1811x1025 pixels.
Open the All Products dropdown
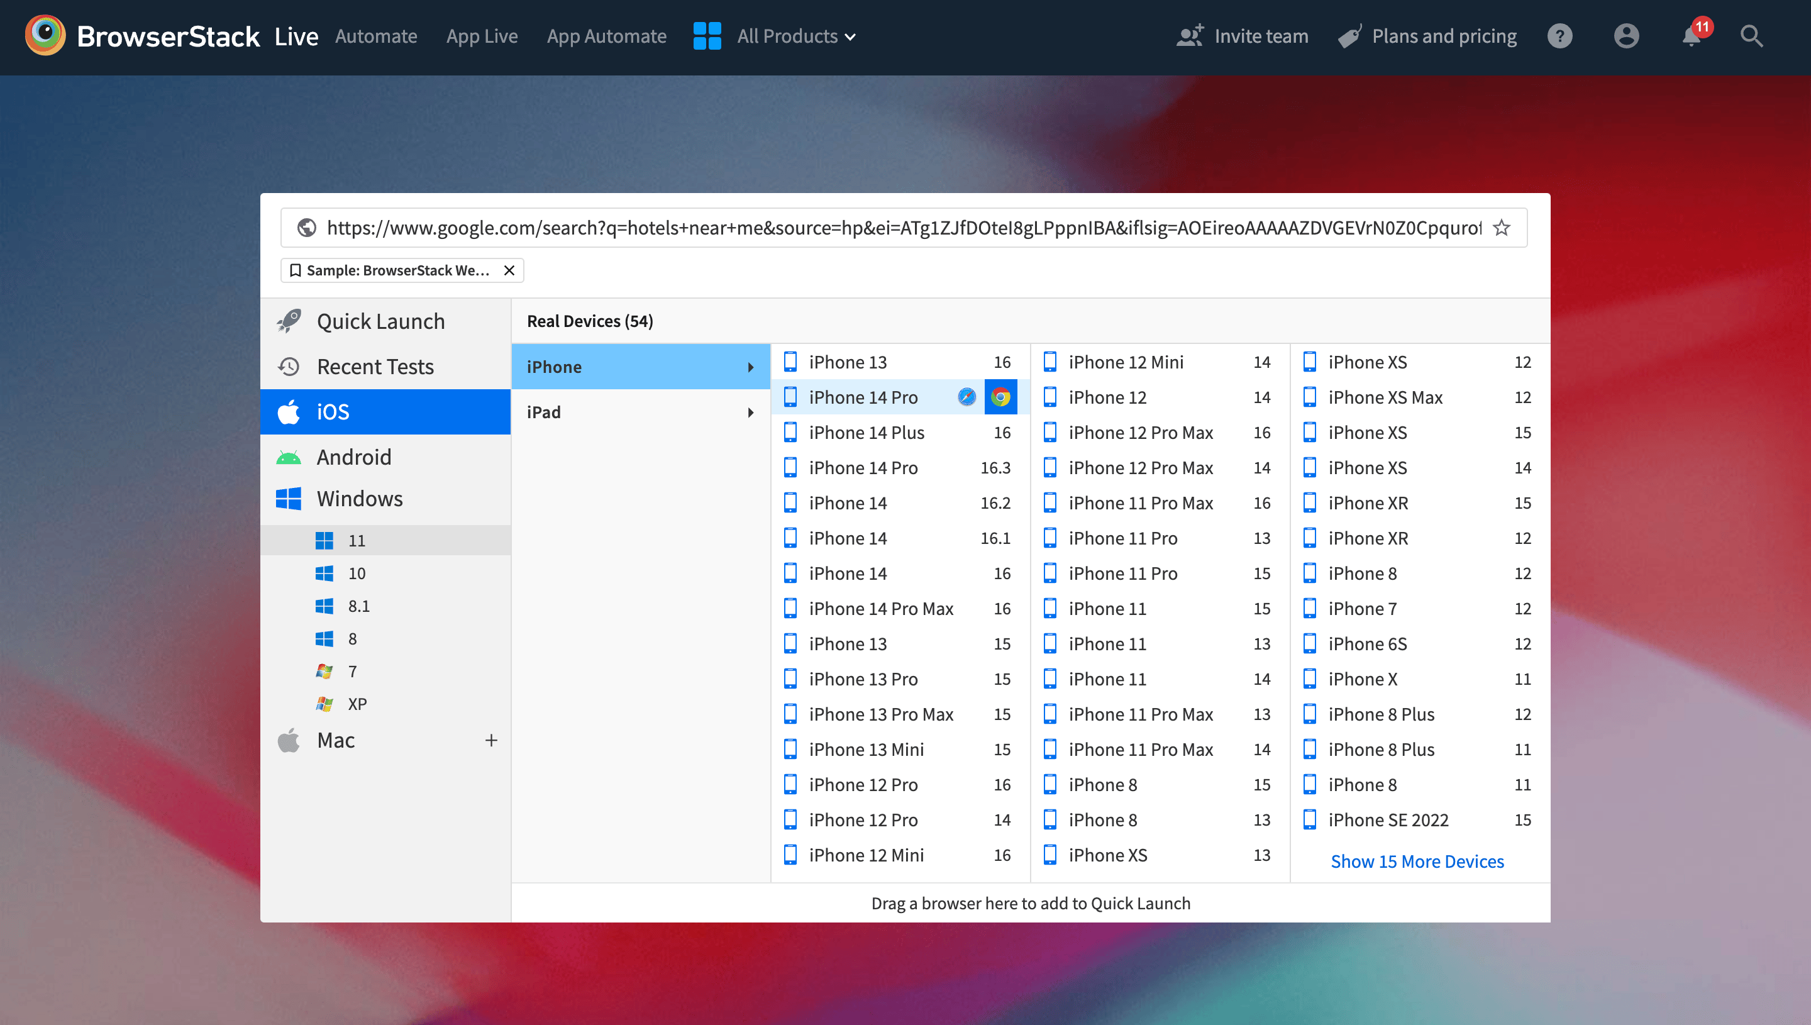coord(795,36)
